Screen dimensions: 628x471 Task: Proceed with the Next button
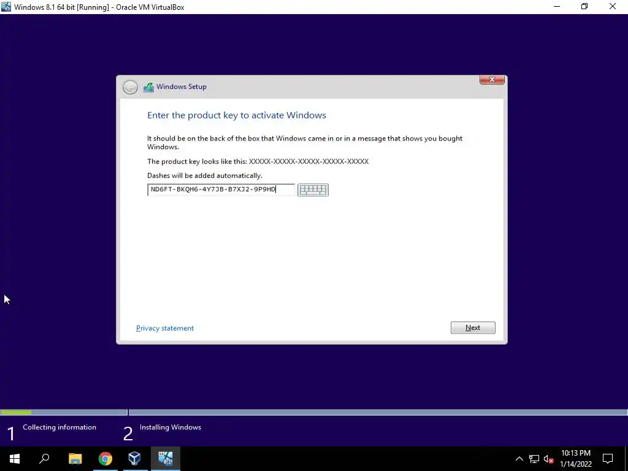(473, 327)
